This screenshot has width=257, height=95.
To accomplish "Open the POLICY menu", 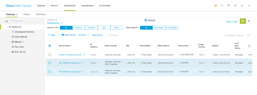I will pyautogui.click(x=55, y=6).
